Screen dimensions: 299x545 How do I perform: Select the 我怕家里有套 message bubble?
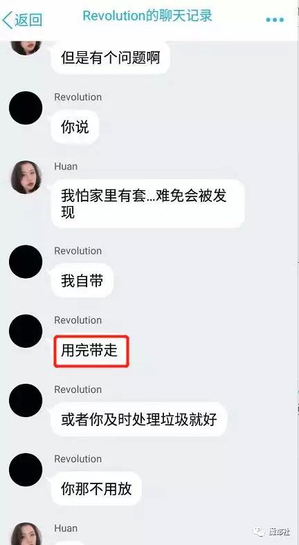tap(147, 203)
